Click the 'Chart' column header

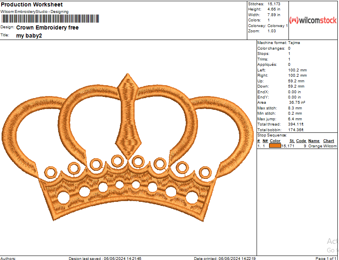point(328,141)
